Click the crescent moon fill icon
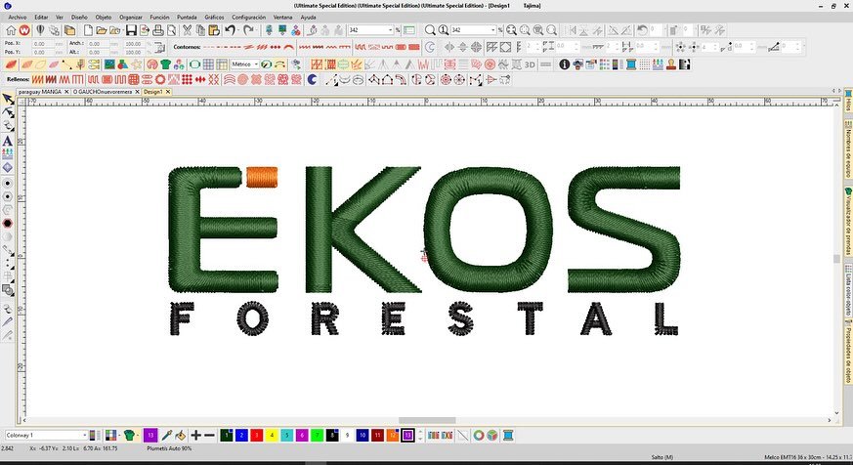The height and width of the screenshot is (465, 853). pos(313,79)
